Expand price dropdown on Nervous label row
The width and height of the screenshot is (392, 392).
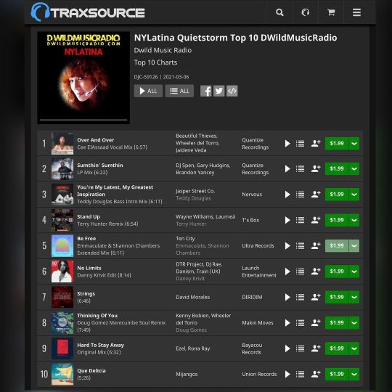pyautogui.click(x=354, y=195)
